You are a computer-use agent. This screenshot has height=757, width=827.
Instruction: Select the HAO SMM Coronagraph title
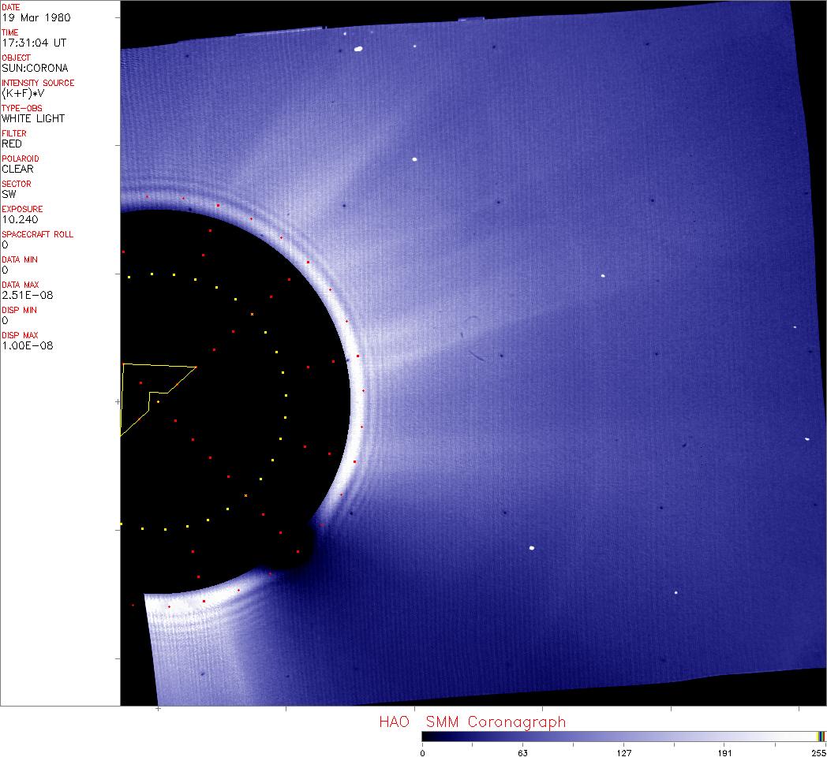(472, 722)
